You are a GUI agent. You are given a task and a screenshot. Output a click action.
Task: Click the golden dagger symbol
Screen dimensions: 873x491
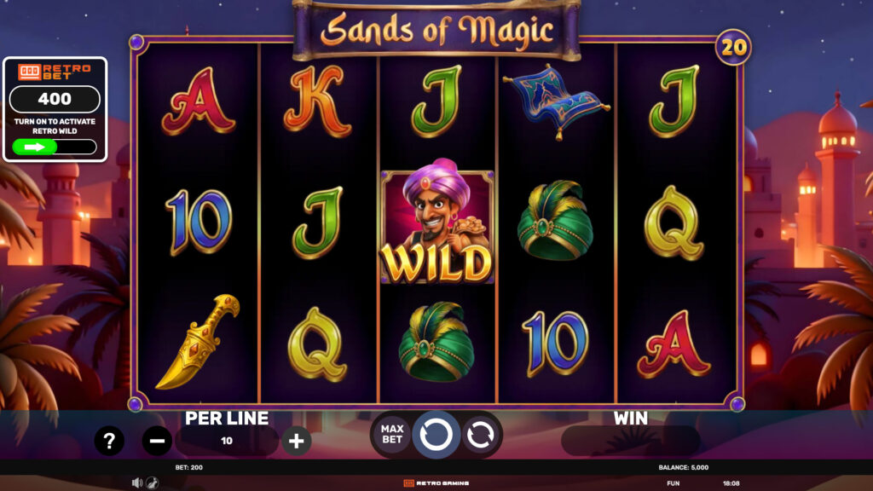198,341
